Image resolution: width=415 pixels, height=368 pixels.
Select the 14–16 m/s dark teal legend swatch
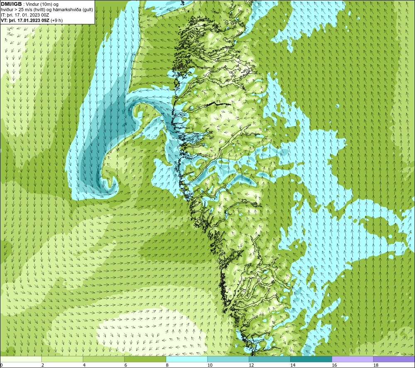(311, 359)
